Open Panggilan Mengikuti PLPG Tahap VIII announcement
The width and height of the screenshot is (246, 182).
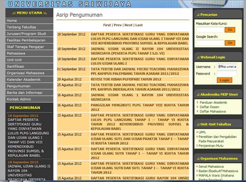coord(140,107)
